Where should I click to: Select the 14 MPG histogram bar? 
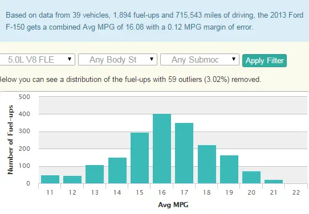117,171
